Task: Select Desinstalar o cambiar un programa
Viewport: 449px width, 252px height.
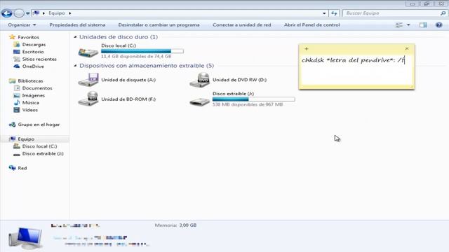Action: tap(159, 25)
